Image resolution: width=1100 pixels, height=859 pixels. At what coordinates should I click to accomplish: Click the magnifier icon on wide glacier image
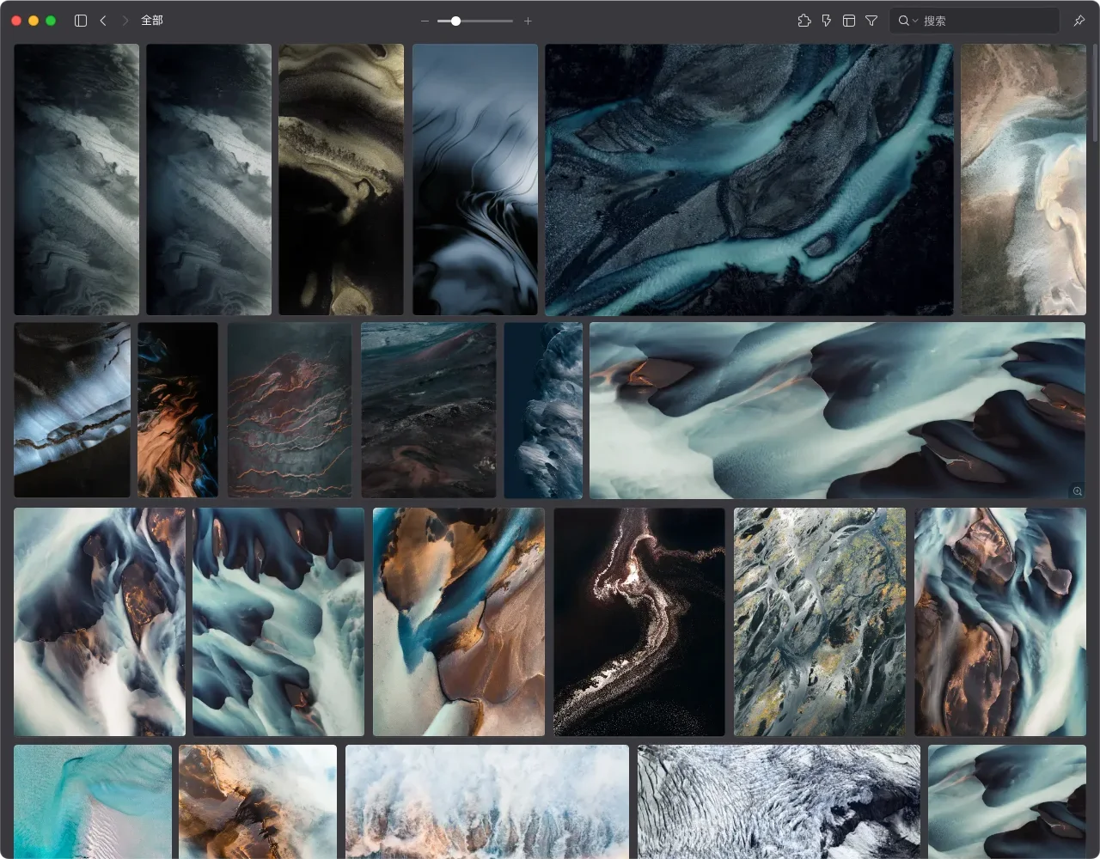coord(1077,490)
